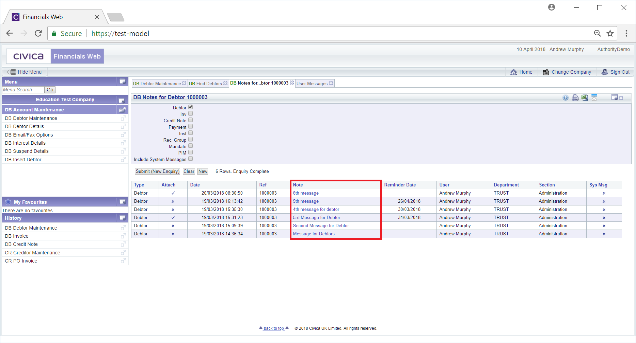Tick the Inv checkbox

click(x=191, y=113)
